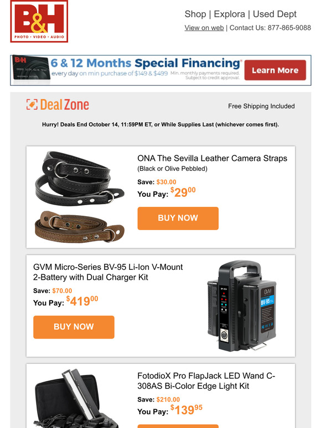321x428 pixels.
Task: Click the Deal Zone heading text
Action: 64,105
